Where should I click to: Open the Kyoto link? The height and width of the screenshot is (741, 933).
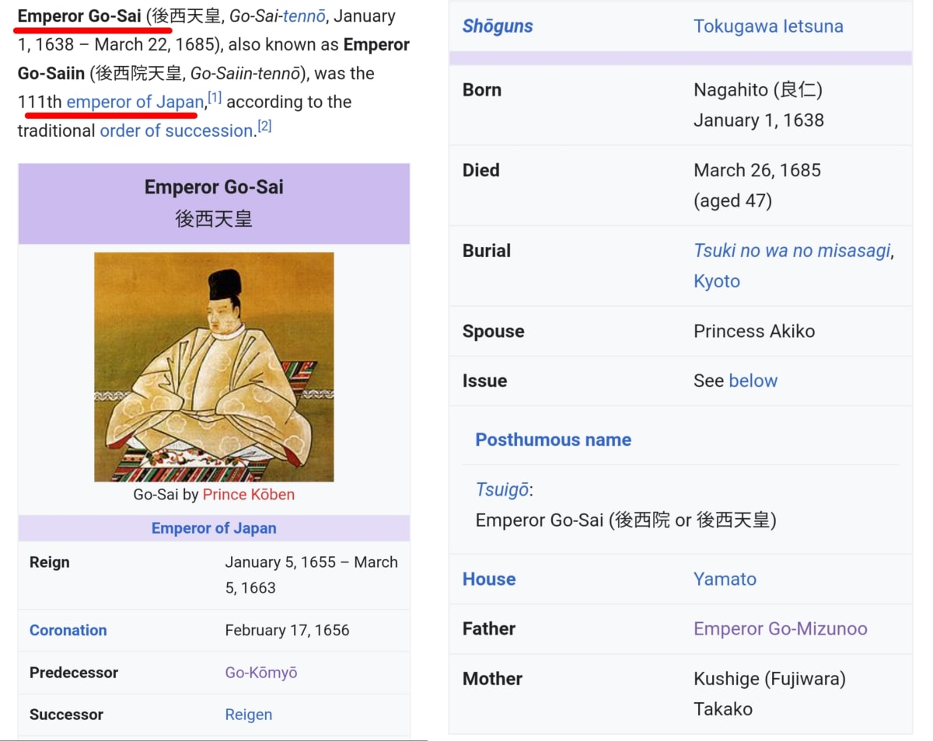[717, 281]
